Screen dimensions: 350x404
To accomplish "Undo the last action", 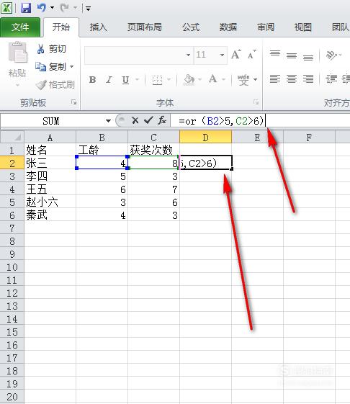I will pyautogui.click(x=42, y=8).
